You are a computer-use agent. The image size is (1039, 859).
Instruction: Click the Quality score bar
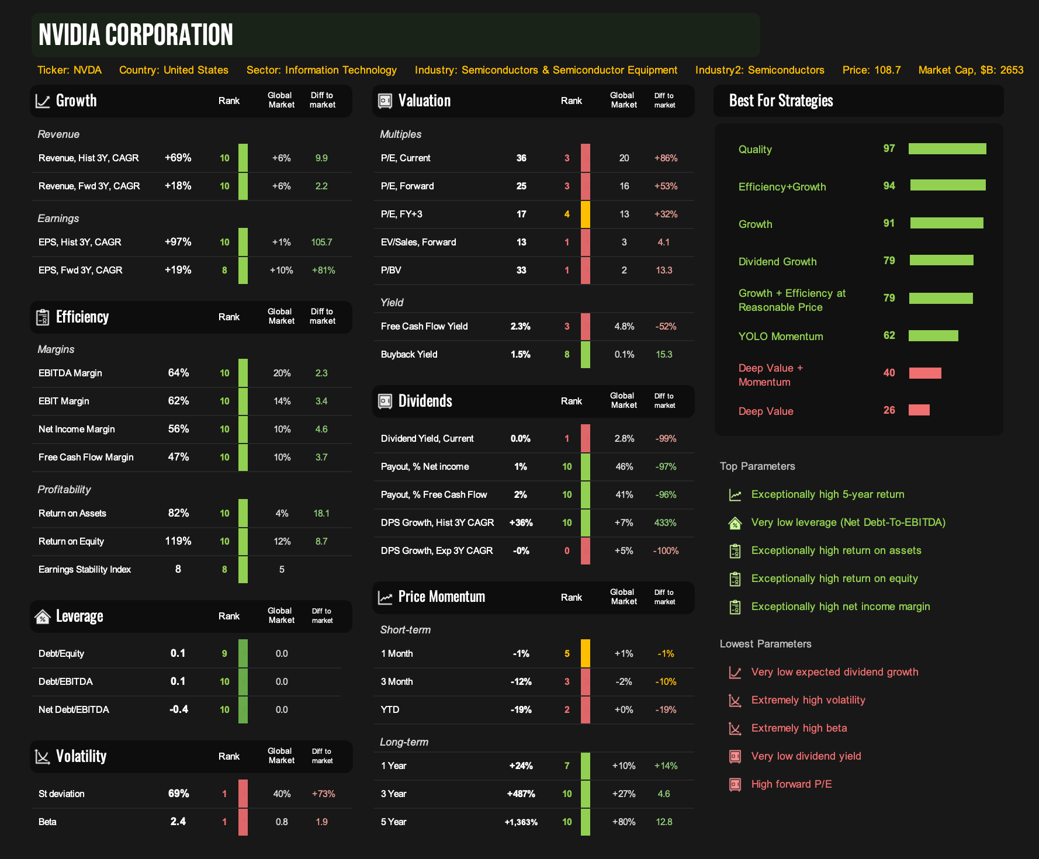(x=947, y=149)
